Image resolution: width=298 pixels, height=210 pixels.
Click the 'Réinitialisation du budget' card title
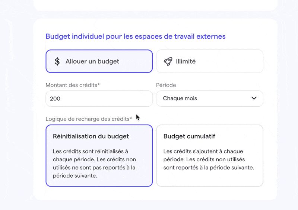pyautogui.click(x=91, y=136)
